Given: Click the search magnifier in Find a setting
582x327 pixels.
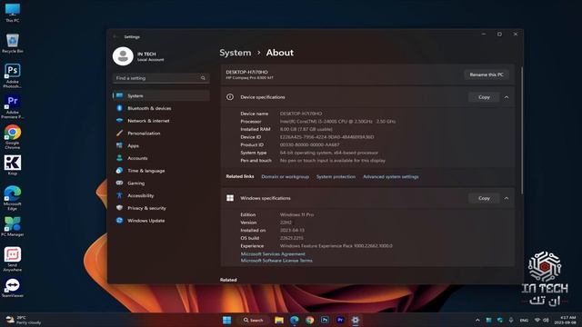Looking at the screenshot, I should coord(203,78).
